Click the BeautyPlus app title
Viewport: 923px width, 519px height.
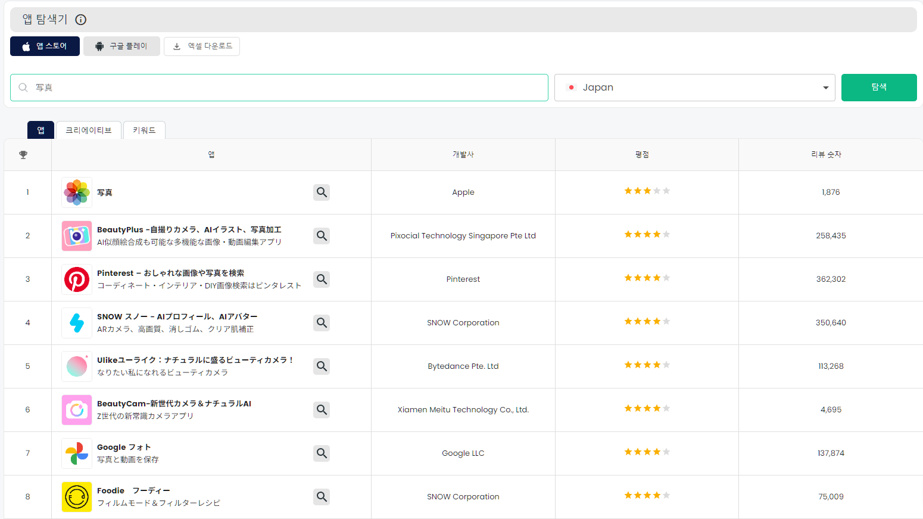tap(189, 229)
